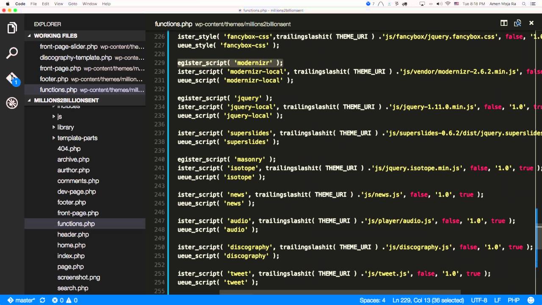Change file encoding UTF-8
The height and width of the screenshot is (305, 542).
click(479, 300)
